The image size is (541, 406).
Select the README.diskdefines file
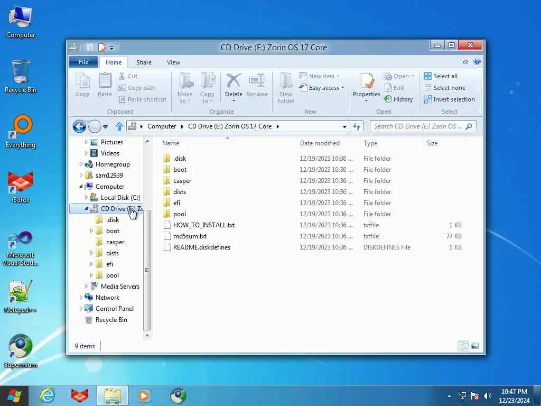pos(201,247)
